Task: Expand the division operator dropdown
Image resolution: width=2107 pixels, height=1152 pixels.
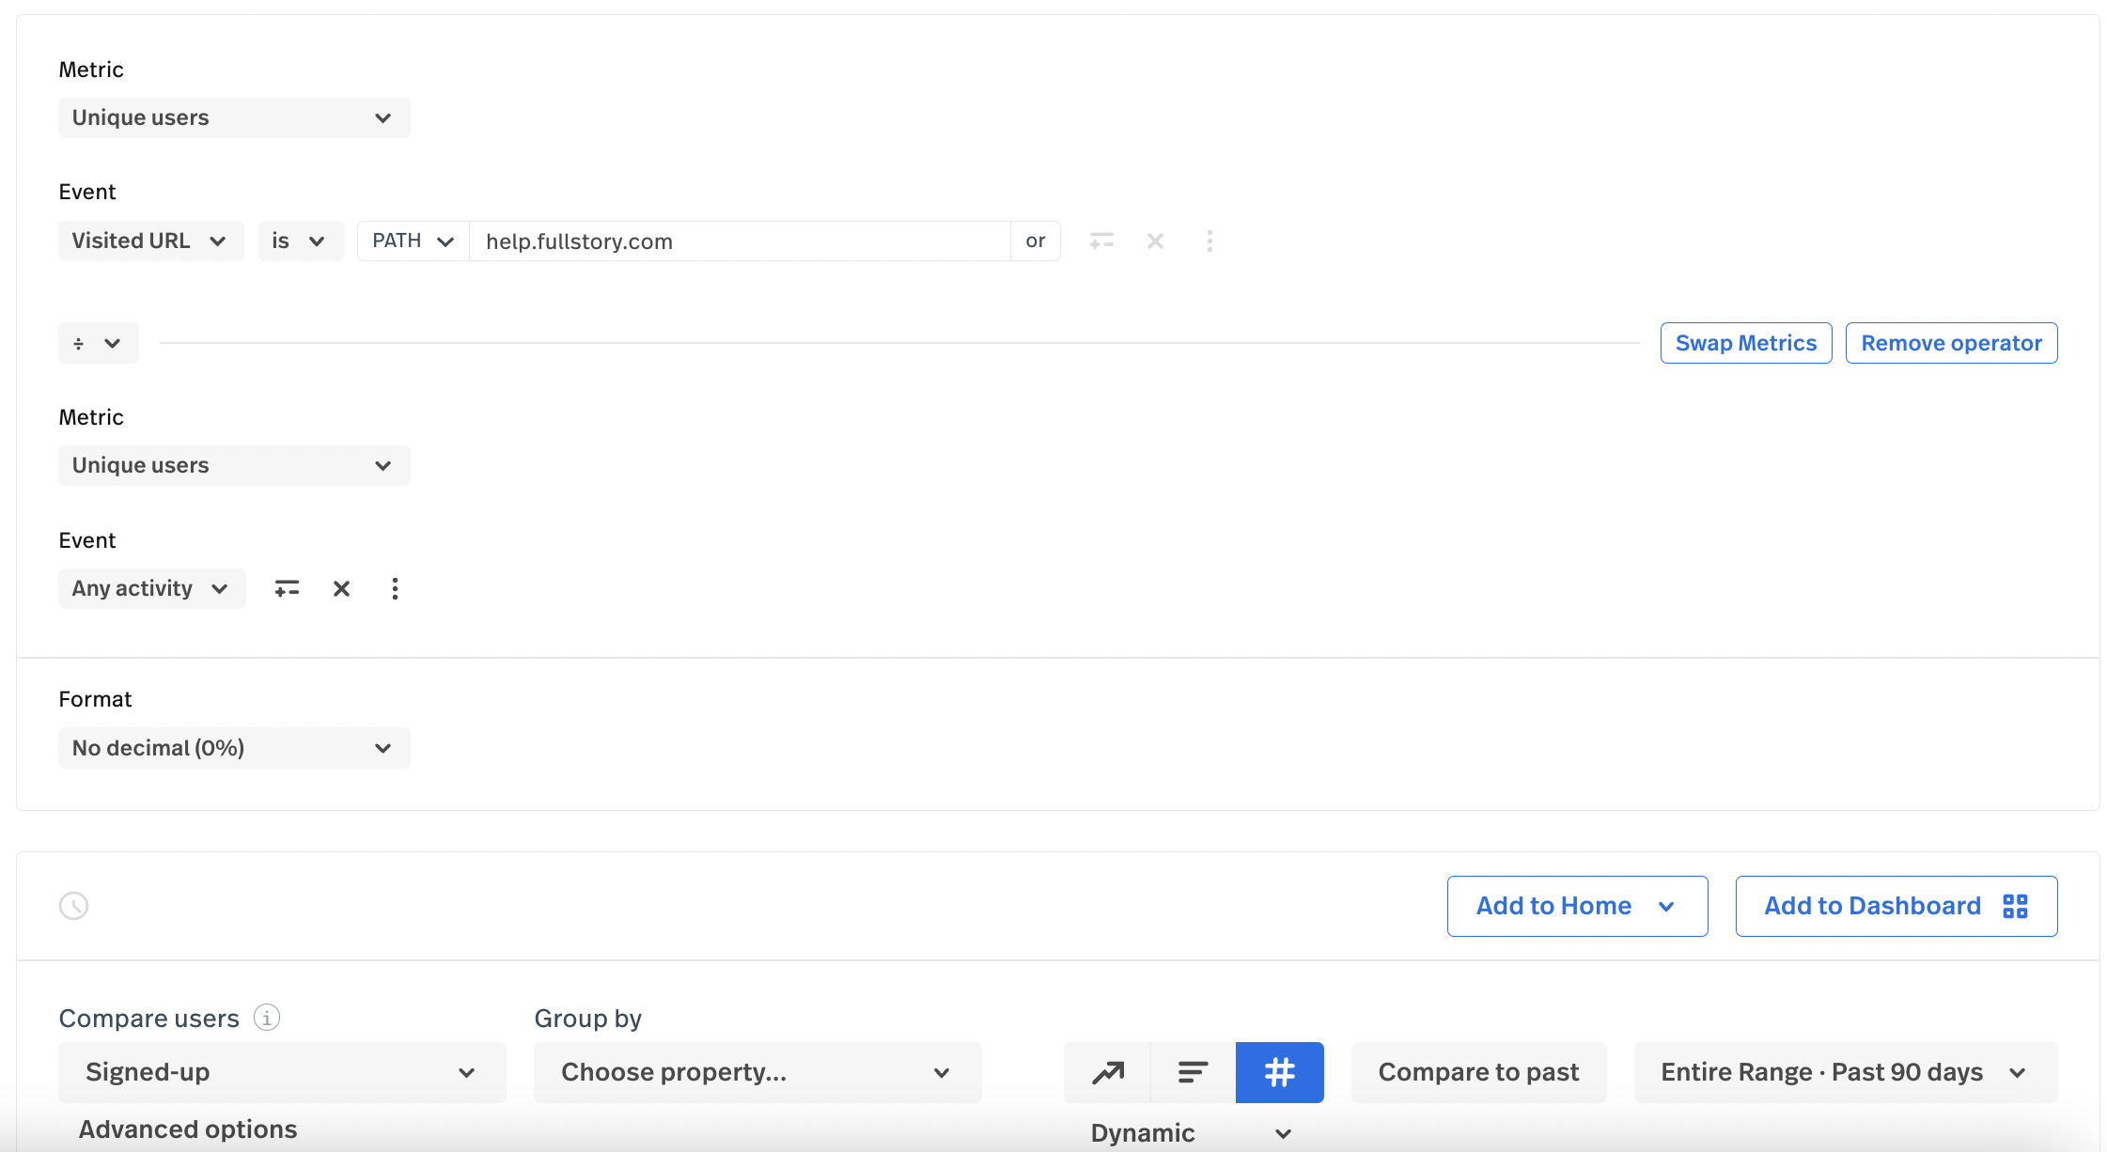Action: click(98, 343)
